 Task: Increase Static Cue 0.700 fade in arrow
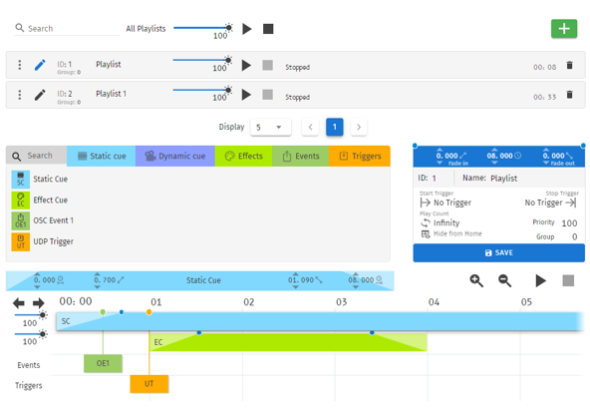click(97, 274)
